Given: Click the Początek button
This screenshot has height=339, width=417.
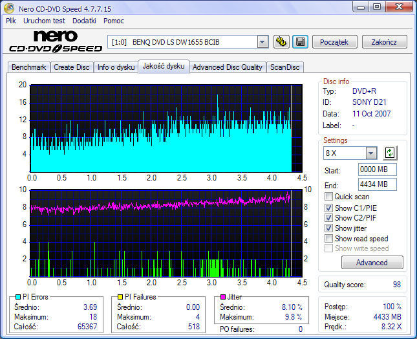Looking at the screenshot, I should point(334,42).
